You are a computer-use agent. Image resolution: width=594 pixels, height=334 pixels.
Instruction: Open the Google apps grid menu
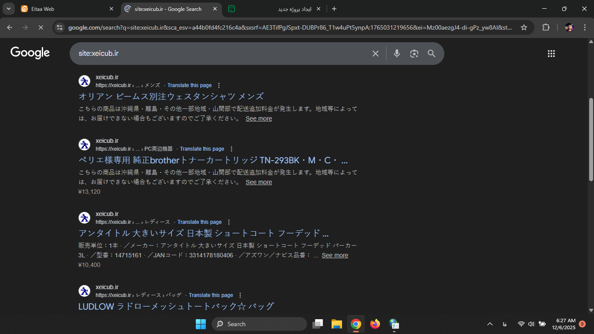coord(551,54)
